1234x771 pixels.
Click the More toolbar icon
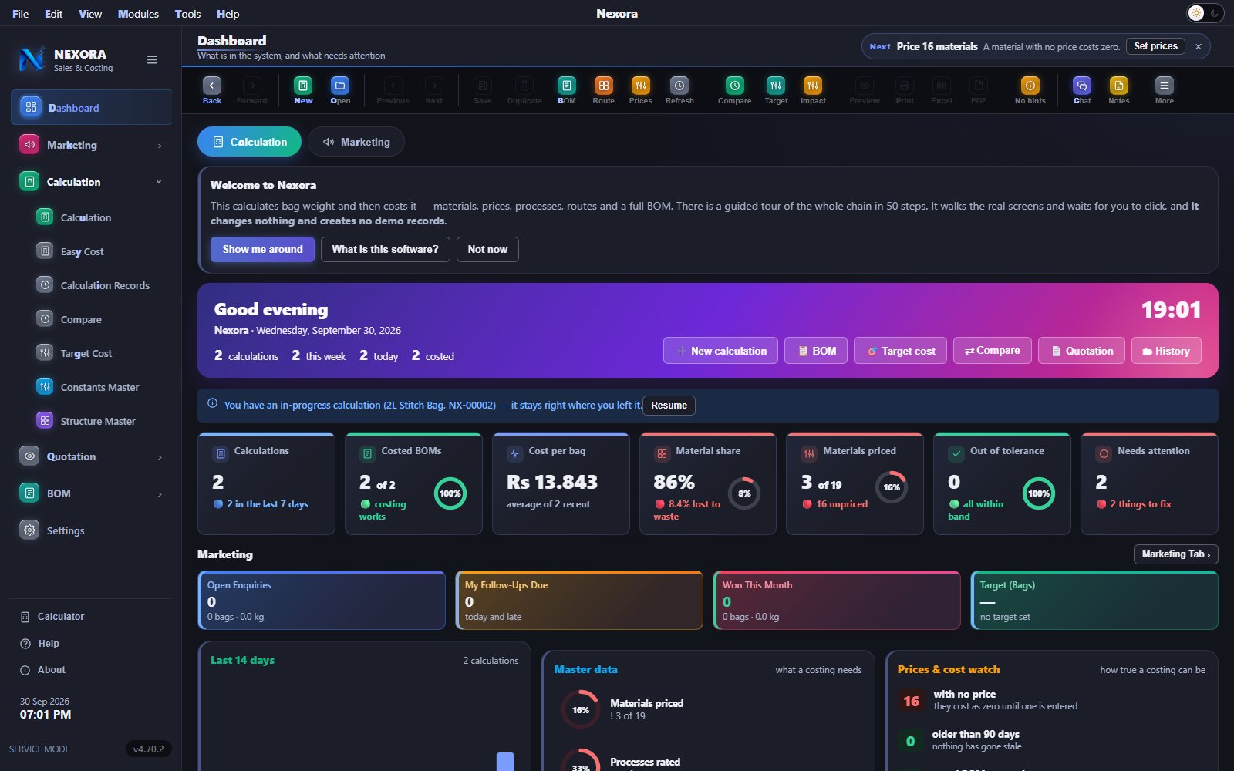pyautogui.click(x=1165, y=90)
